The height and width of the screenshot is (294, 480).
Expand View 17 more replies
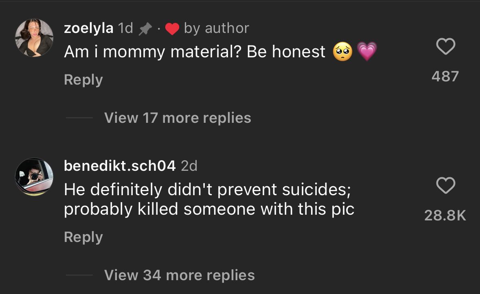178,118
